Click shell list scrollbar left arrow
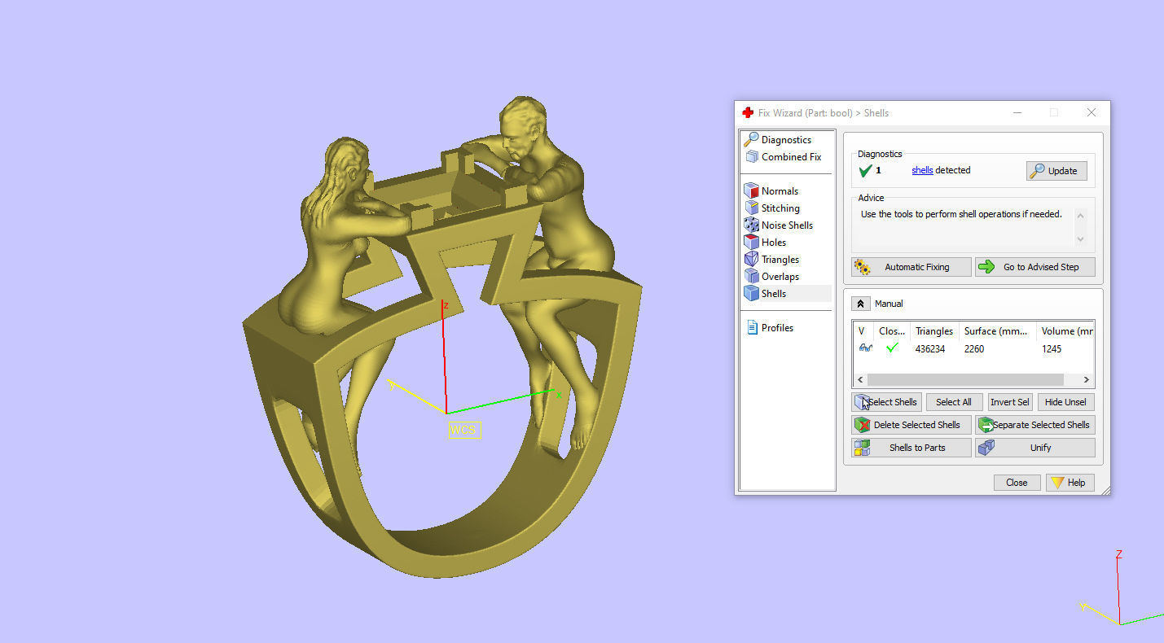Viewport: 1164px width, 643px height. pos(860,380)
